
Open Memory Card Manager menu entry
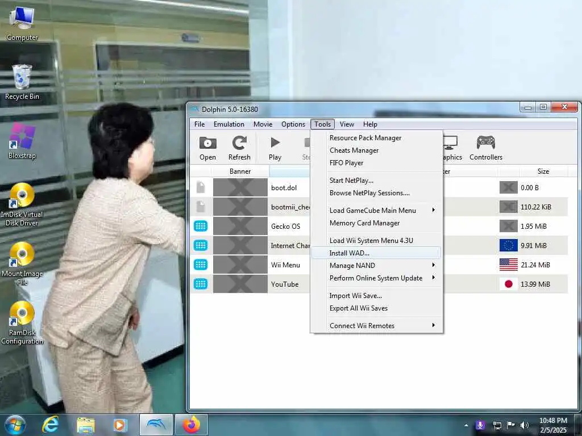pos(376,223)
